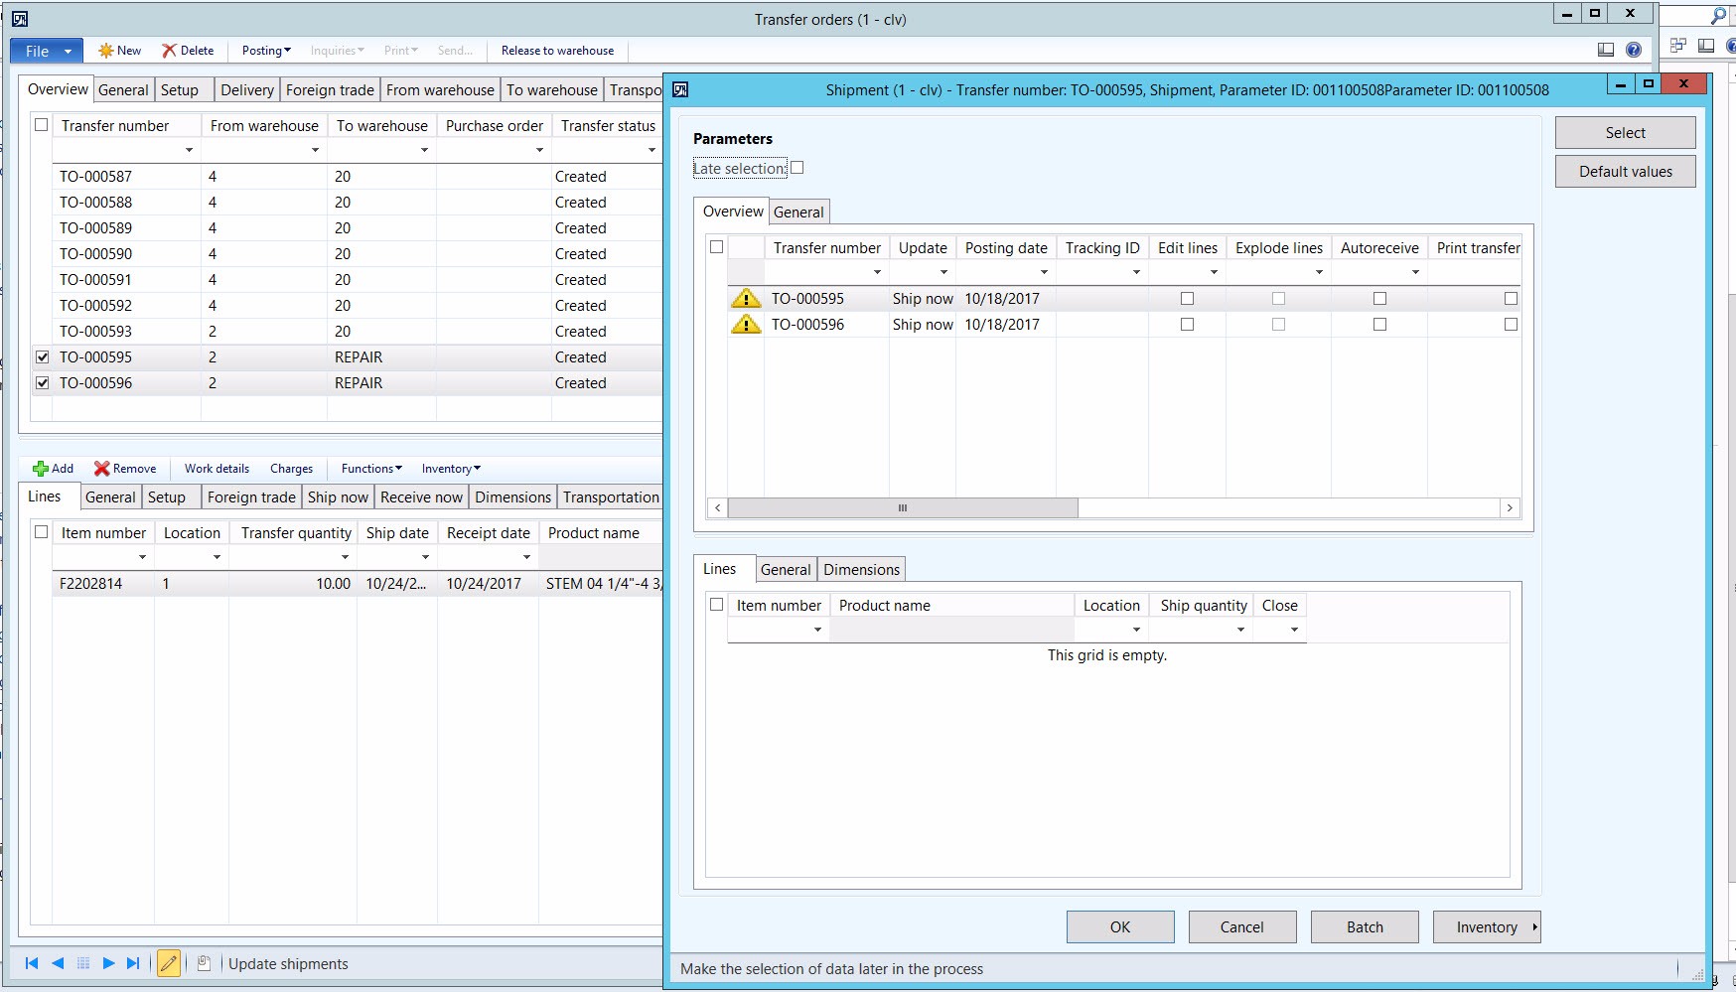Enable the Late selection checkbox

tap(796, 168)
